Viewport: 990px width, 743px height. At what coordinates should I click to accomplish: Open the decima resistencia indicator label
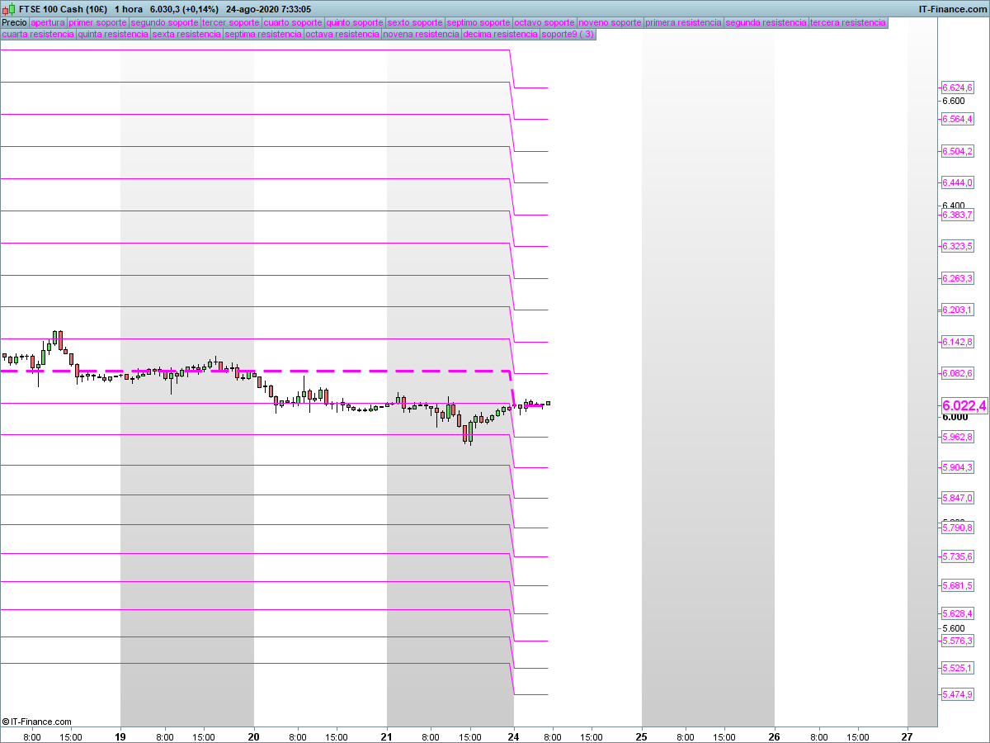[x=500, y=35]
